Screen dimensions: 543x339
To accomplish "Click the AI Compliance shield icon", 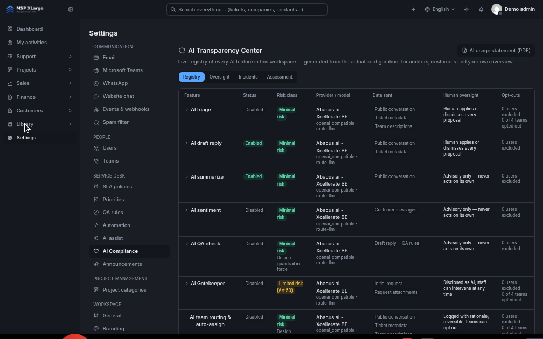I will pos(96,251).
